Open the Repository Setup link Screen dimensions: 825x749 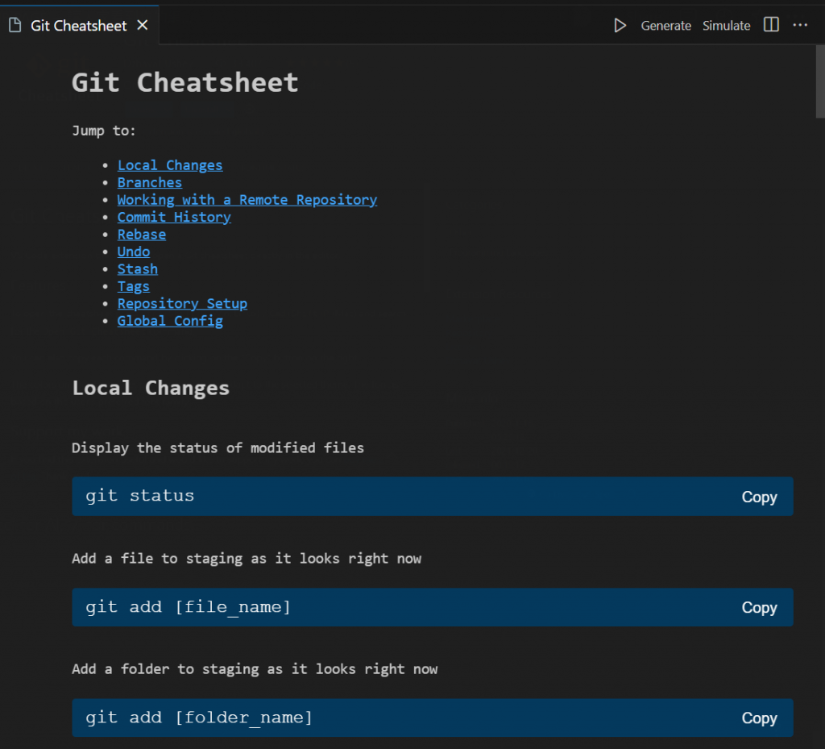(182, 304)
